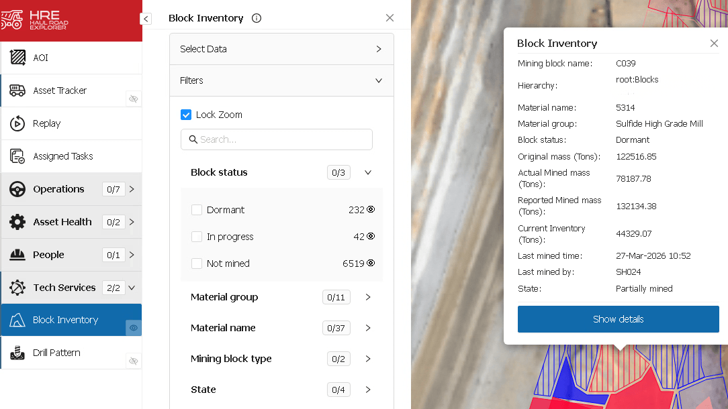
Task: Open Replay in the sidebar
Action: 71,123
